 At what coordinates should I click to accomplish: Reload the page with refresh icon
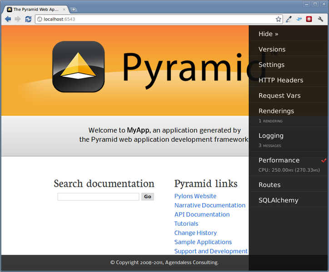[x=28, y=19]
